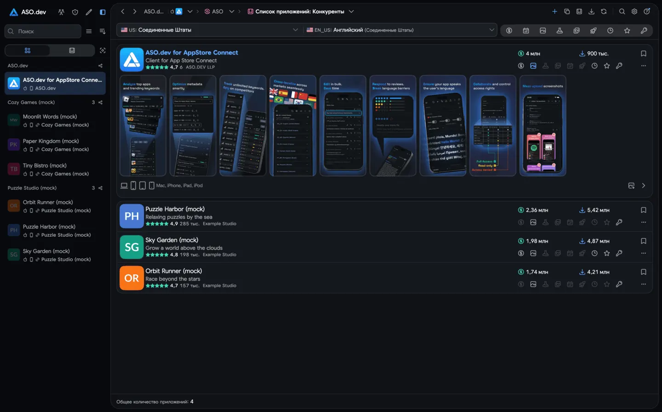Toggle the flask experiments filter in the toolbar
The image size is (662, 412).
pyautogui.click(x=559, y=30)
